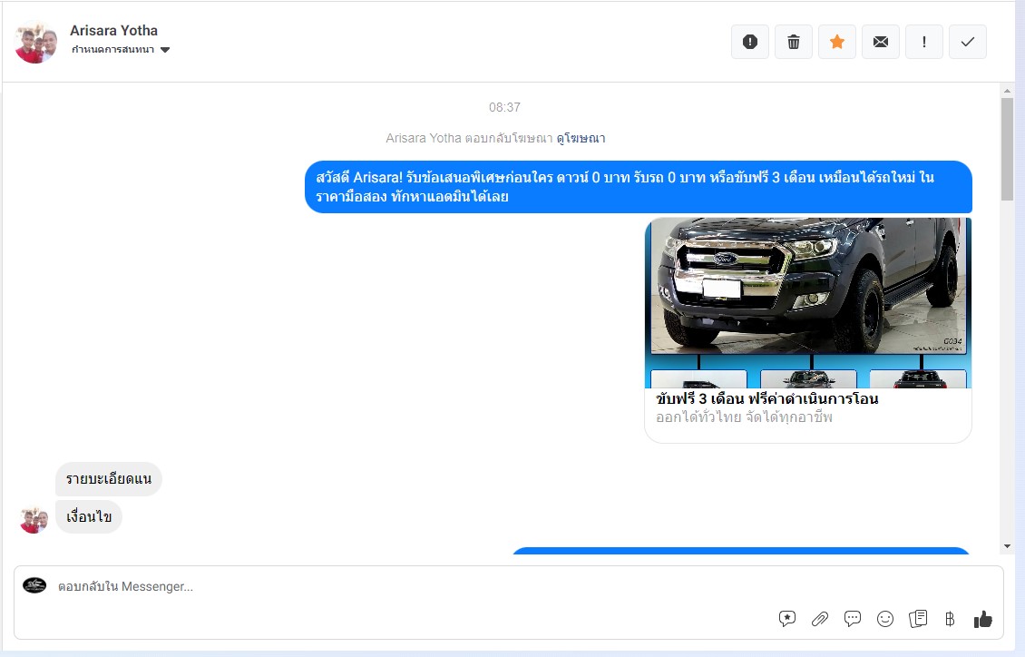Viewport: 1025px width, 657px height.
Task: Open the starred message bubble icon
Action: 787,619
